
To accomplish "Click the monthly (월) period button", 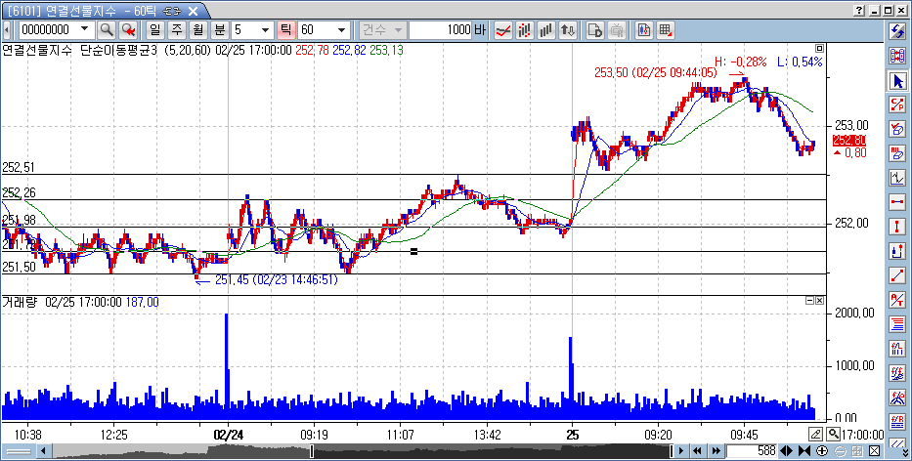I will pos(198,29).
